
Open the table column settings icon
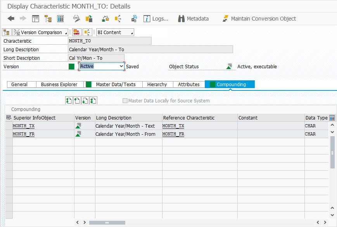[332, 118]
